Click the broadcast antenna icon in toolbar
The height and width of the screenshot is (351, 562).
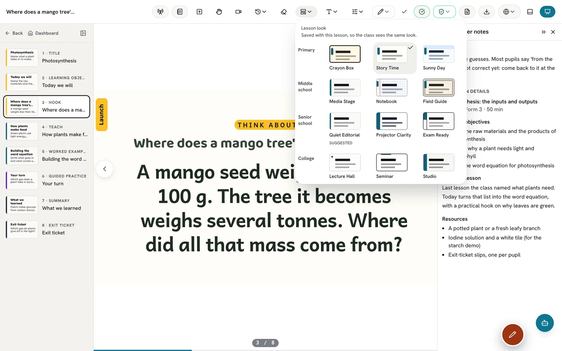click(160, 12)
